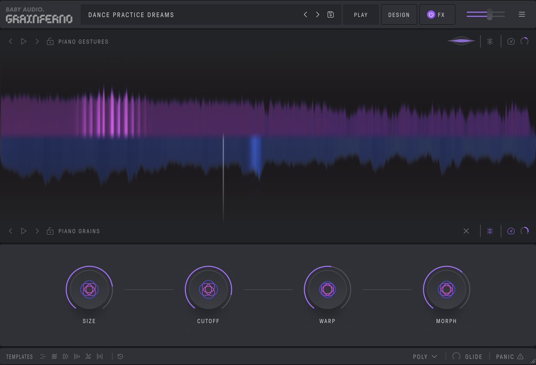Save preset using the disk icon
The height and width of the screenshot is (365, 536).
[x=330, y=15]
